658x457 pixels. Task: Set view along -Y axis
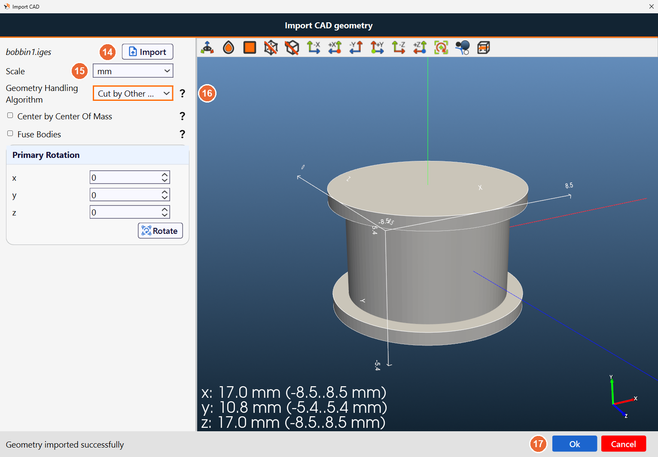pos(356,48)
